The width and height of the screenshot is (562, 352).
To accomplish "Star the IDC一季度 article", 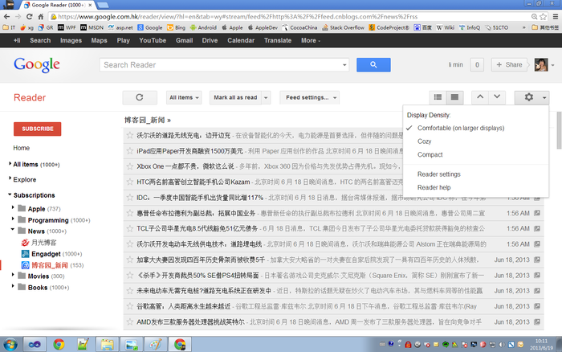I will (x=130, y=198).
